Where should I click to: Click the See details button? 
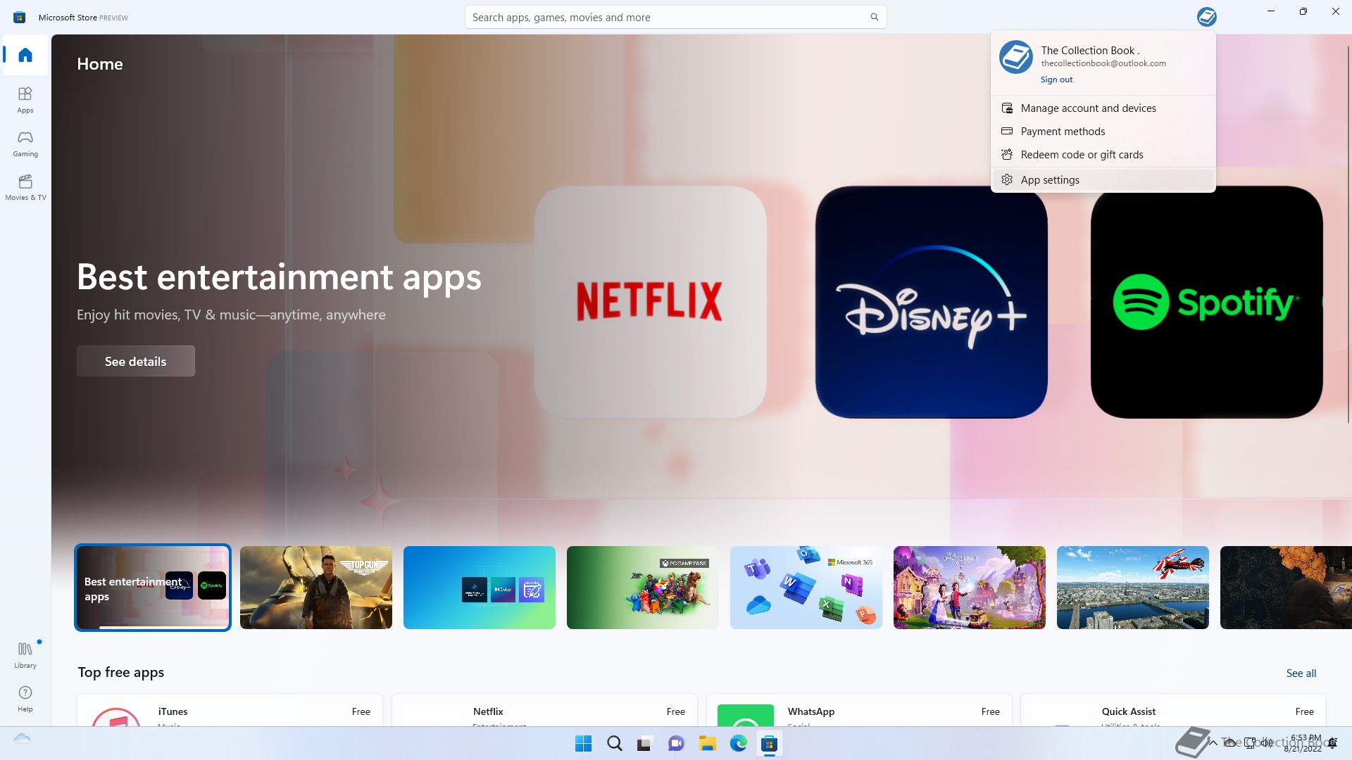tap(136, 361)
